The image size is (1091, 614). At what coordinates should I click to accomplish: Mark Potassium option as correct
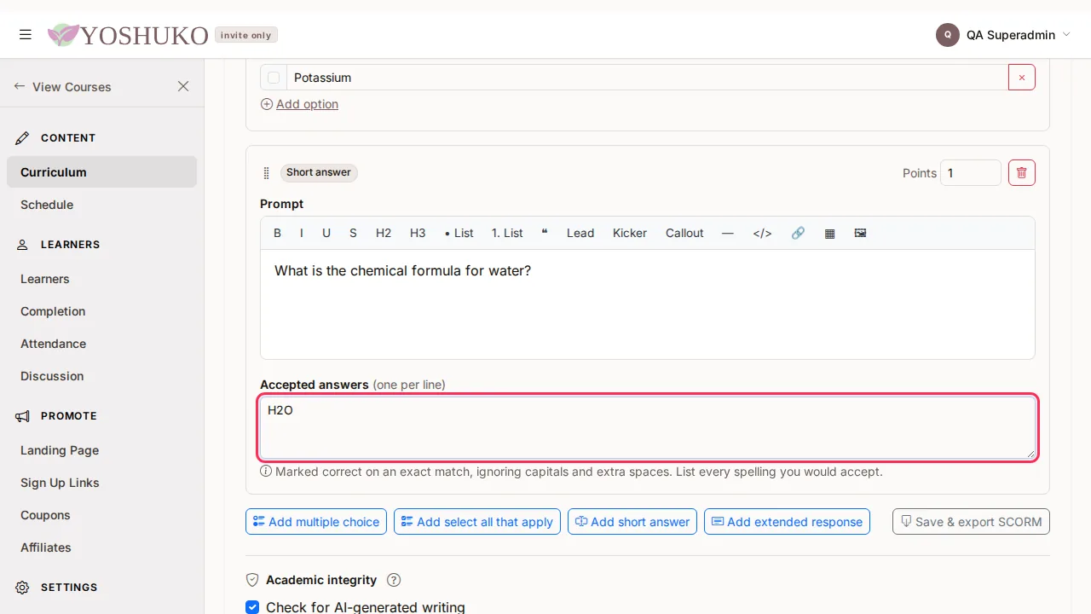[x=274, y=78]
